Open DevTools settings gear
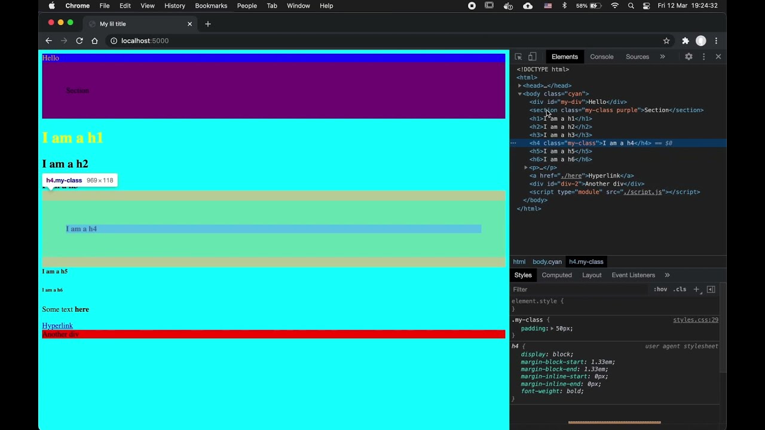 click(x=688, y=57)
